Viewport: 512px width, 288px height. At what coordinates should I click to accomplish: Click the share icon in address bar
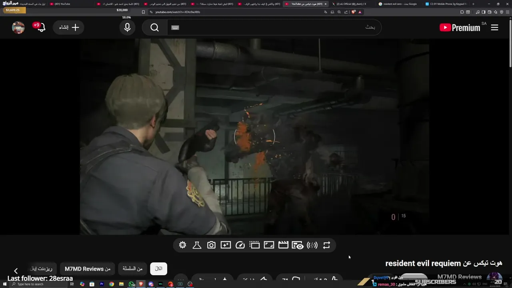point(346,12)
